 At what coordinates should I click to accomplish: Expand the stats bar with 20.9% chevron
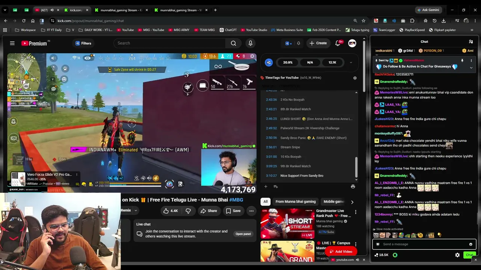point(351,63)
